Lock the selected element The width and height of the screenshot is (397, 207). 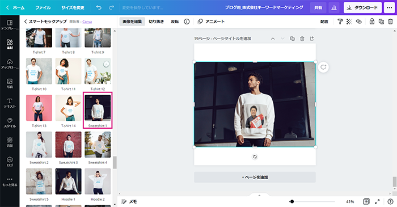coord(371,22)
